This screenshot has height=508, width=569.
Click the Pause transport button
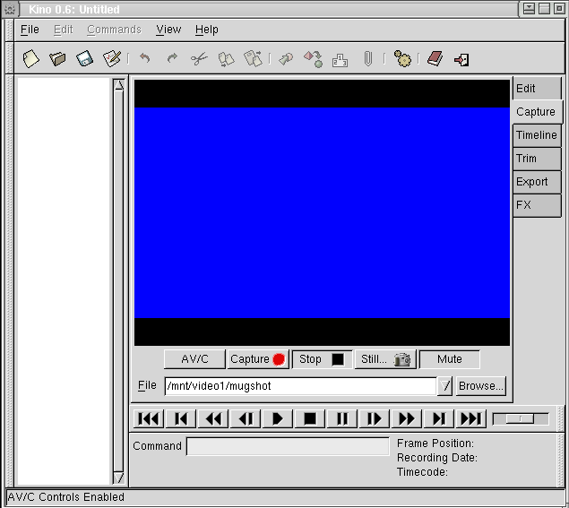click(341, 418)
